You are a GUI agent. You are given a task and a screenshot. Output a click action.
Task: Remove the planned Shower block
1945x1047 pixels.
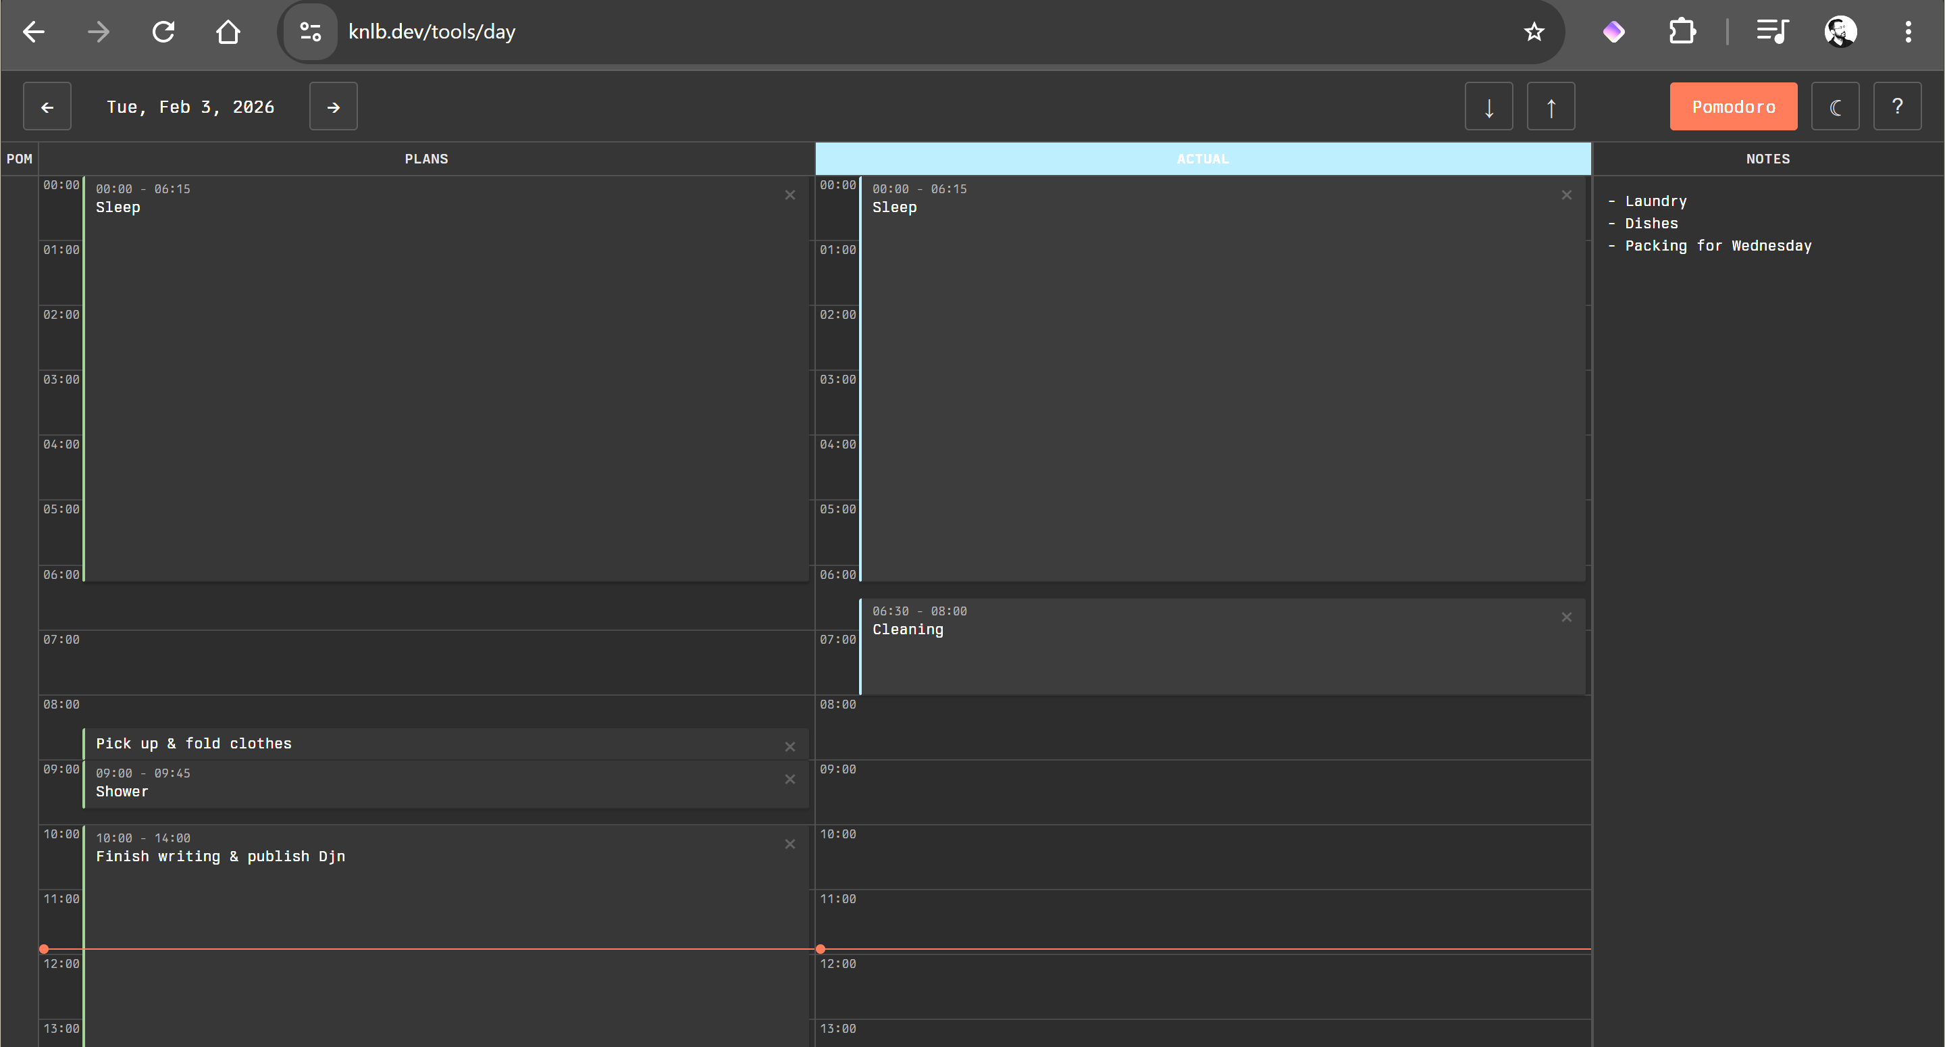click(x=789, y=779)
